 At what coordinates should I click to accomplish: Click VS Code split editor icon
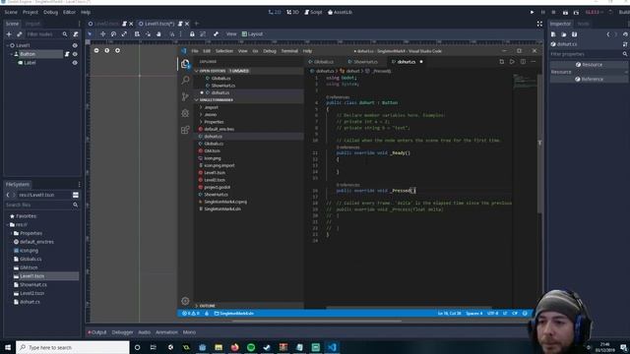[523, 62]
